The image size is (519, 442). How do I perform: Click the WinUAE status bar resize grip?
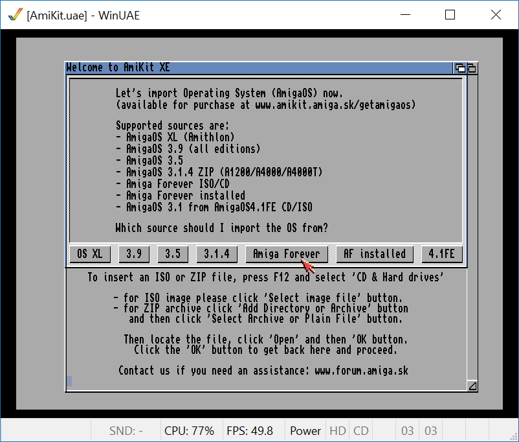[x=514, y=437]
